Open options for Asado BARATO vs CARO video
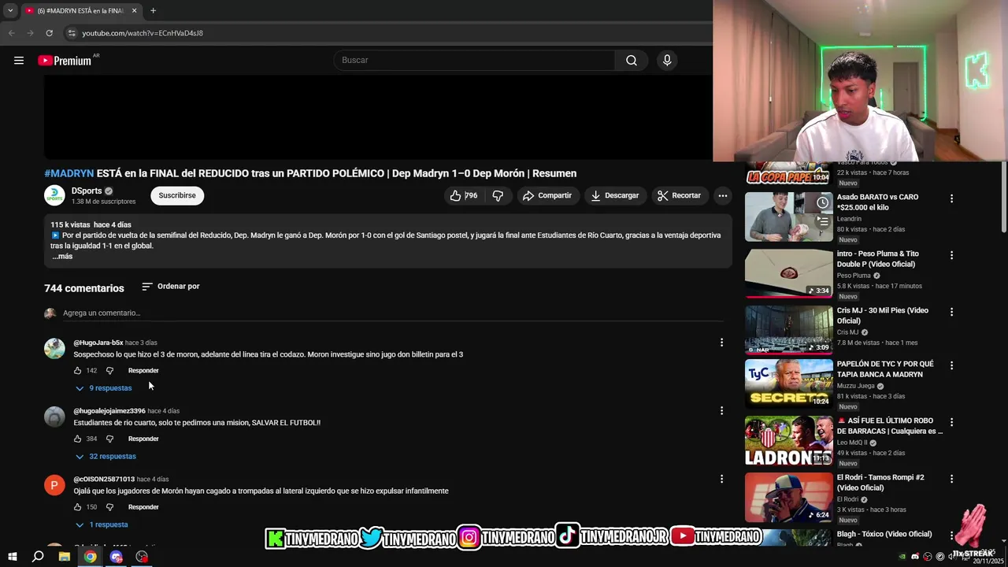Screen dimensions: 1008x567 951,198
